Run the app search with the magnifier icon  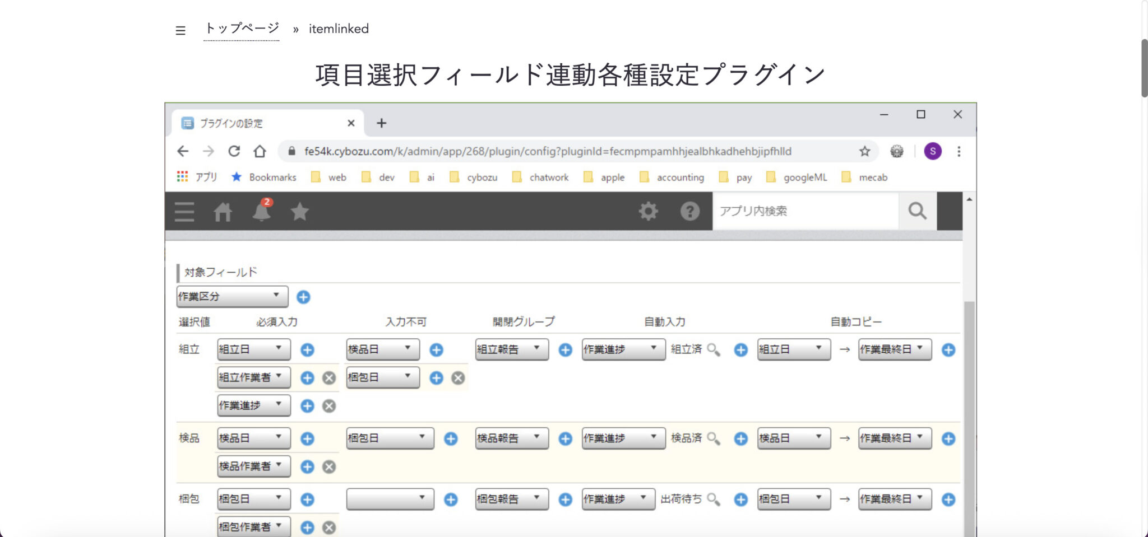point(917,211)
